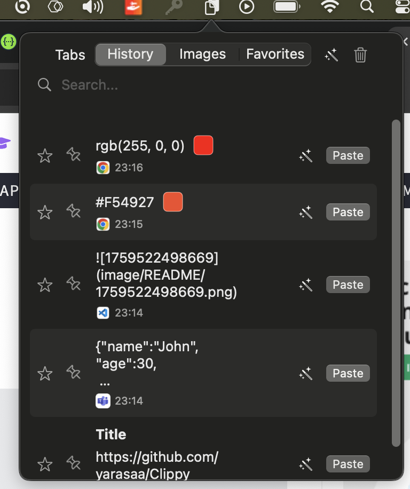Screen dimensions: 410x489
Task: Click magic wand for #F54927 entry
Action: coord(305,212)
